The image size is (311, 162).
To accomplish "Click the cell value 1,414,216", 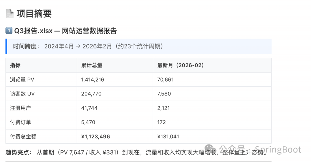I will [93, 80].
